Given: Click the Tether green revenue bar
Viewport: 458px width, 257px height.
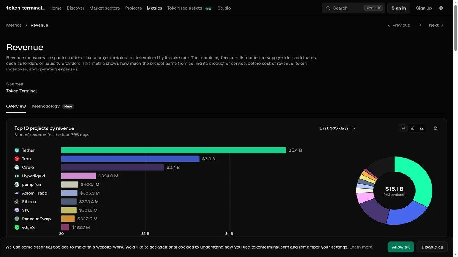Looking at the screenshot, I should point(174,150).
